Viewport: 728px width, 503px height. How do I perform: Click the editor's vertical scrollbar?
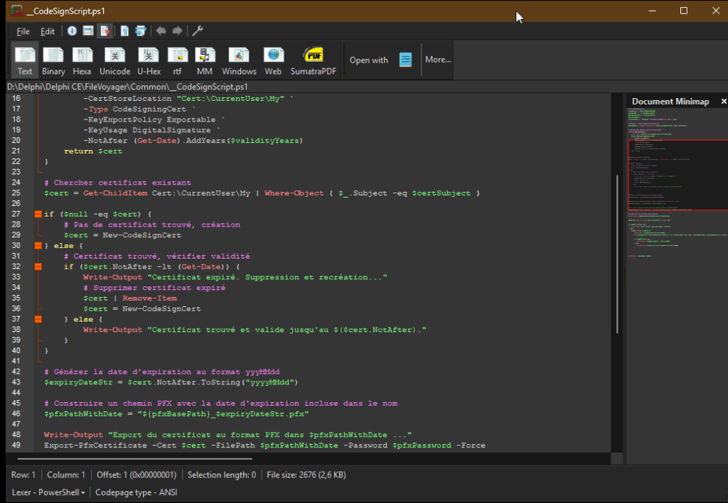pyautogui.click(x=616, y=256)
